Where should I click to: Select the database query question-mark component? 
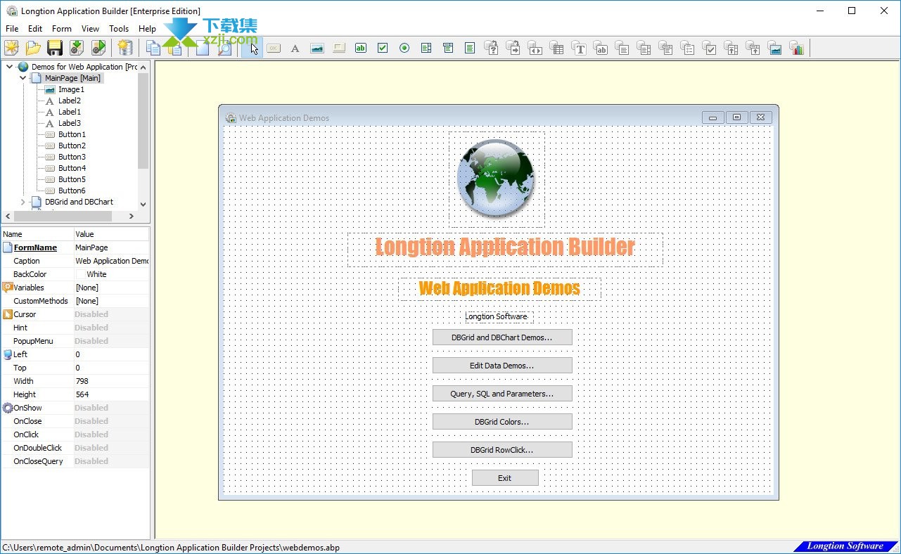pos(492,48)
